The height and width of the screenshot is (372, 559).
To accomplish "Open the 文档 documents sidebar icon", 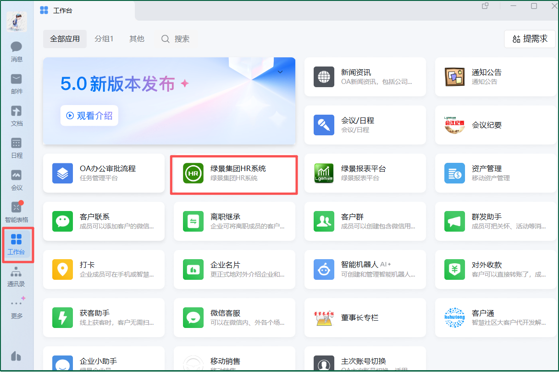I will point(17,116).
